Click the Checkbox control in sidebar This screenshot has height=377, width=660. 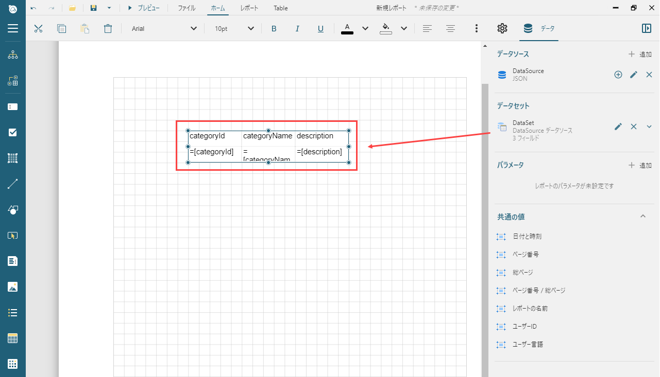(13, 133)
